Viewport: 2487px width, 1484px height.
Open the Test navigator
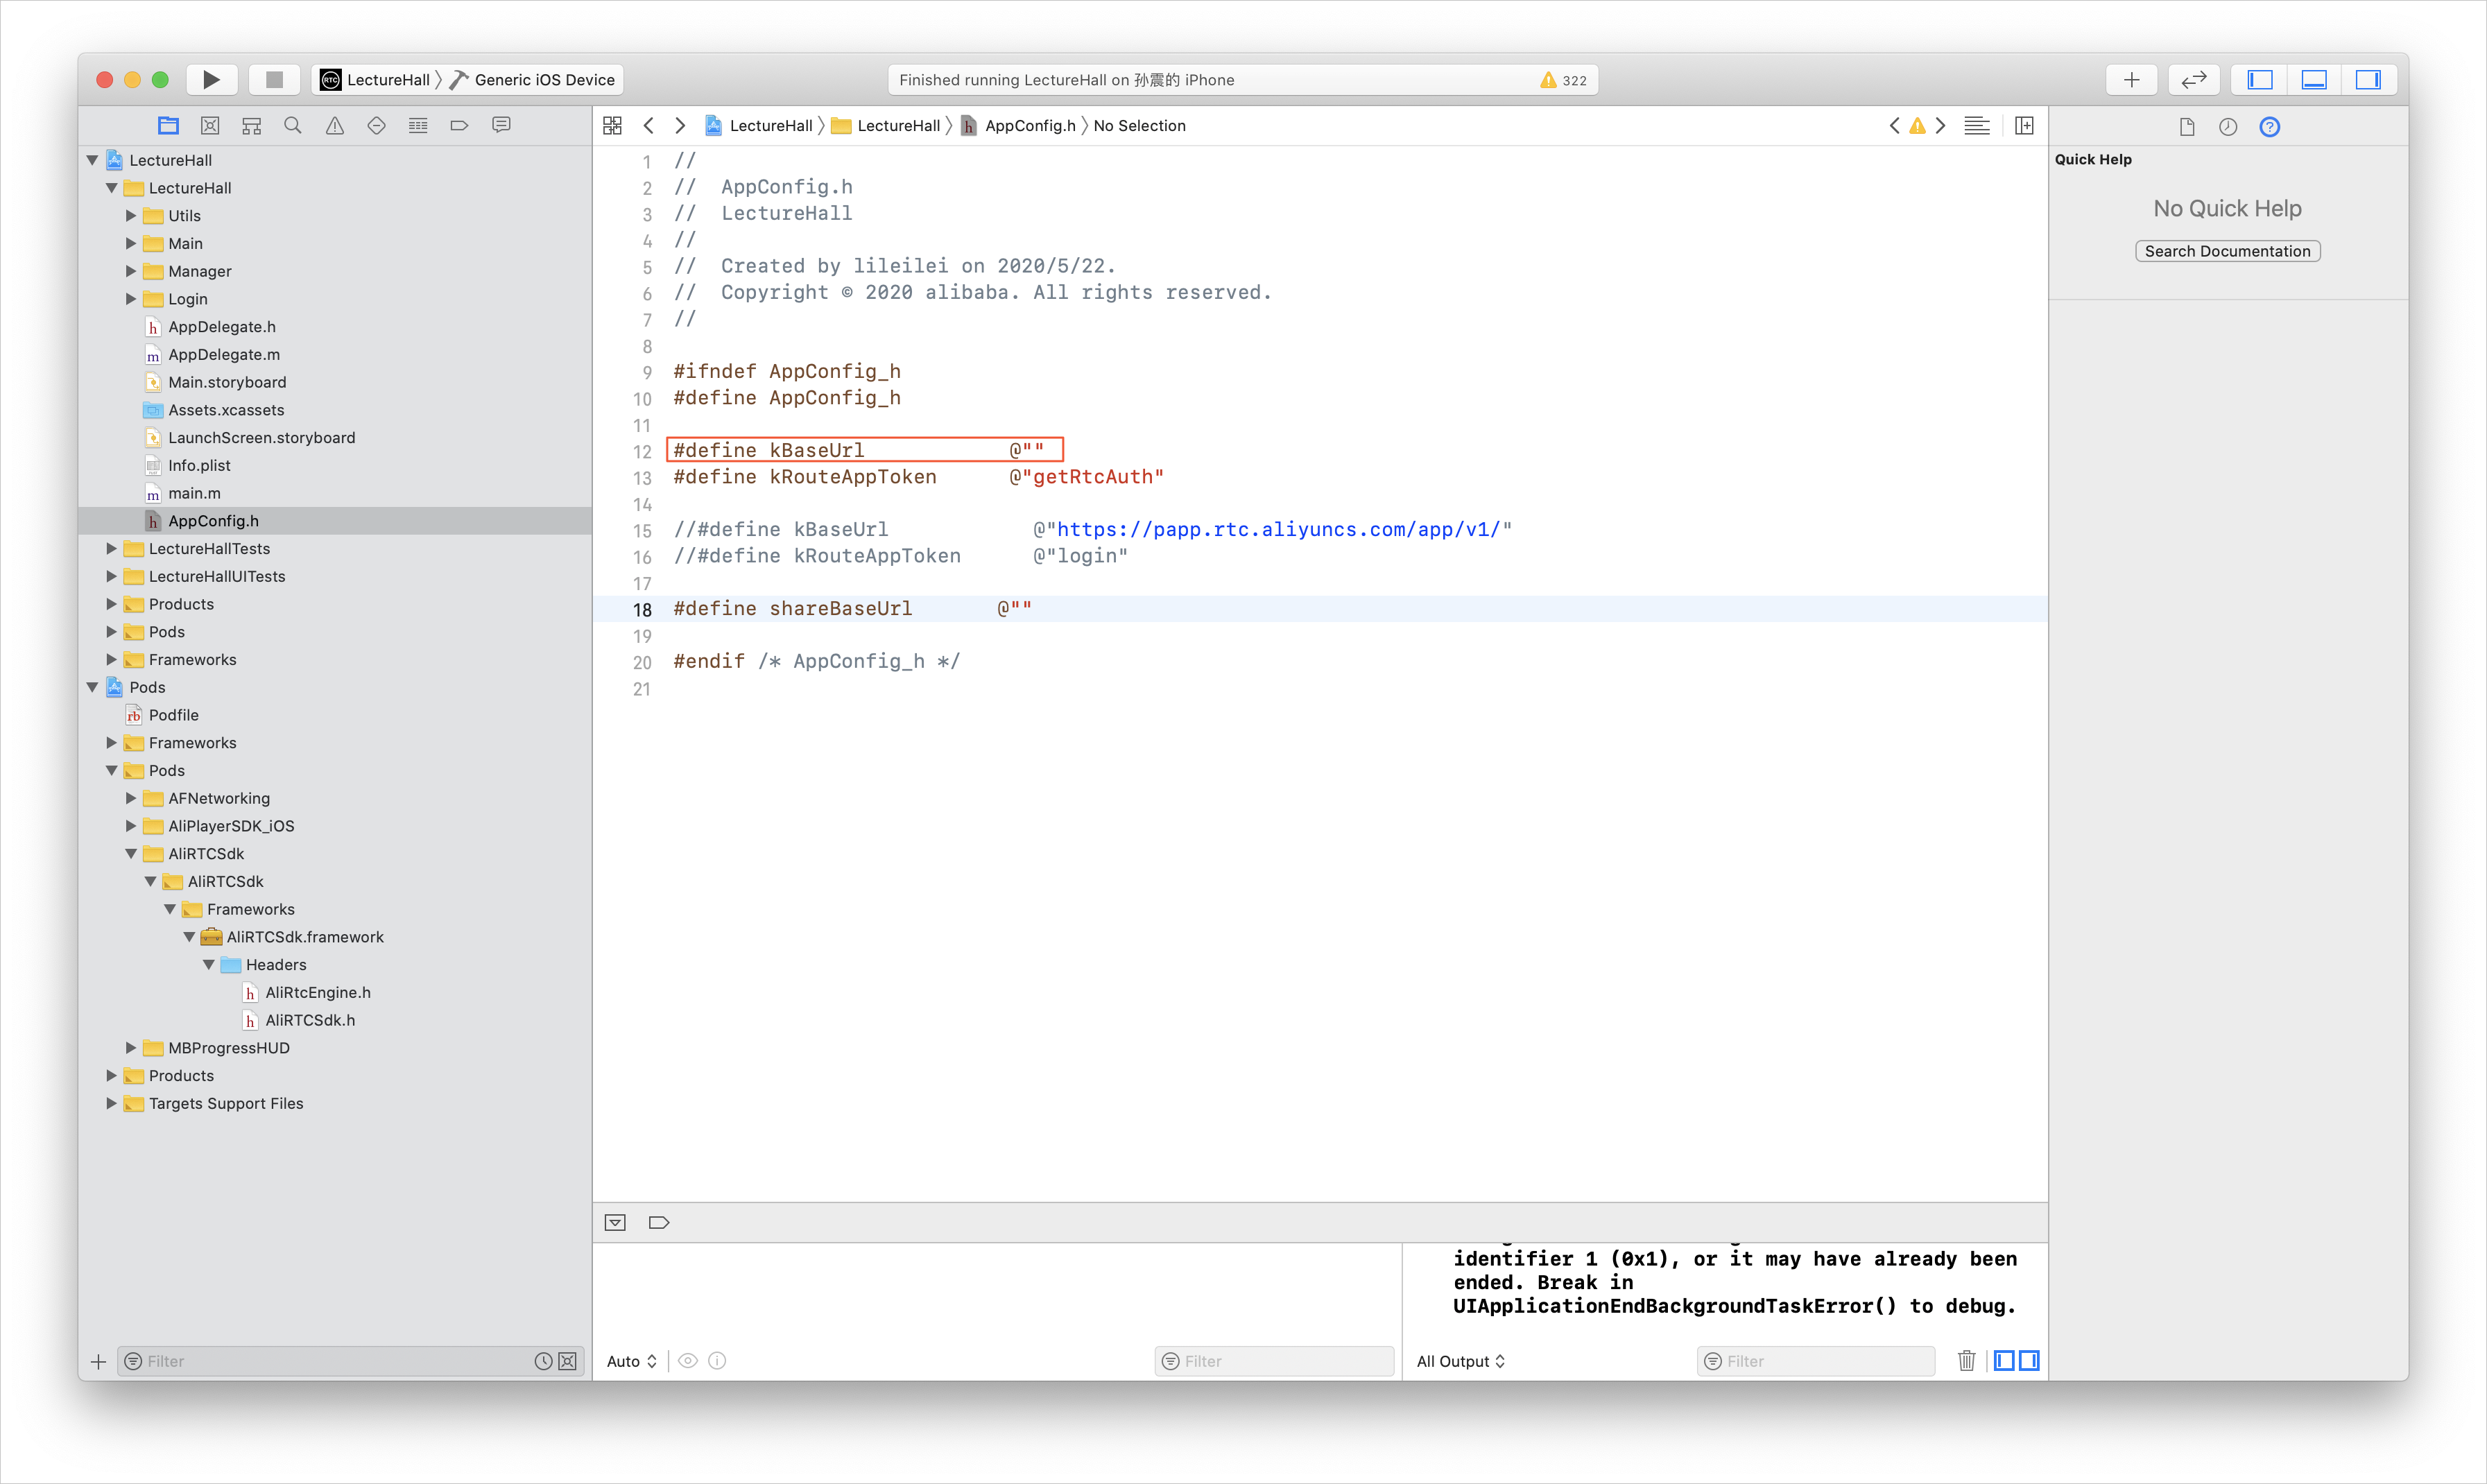(x=376, y=125)
